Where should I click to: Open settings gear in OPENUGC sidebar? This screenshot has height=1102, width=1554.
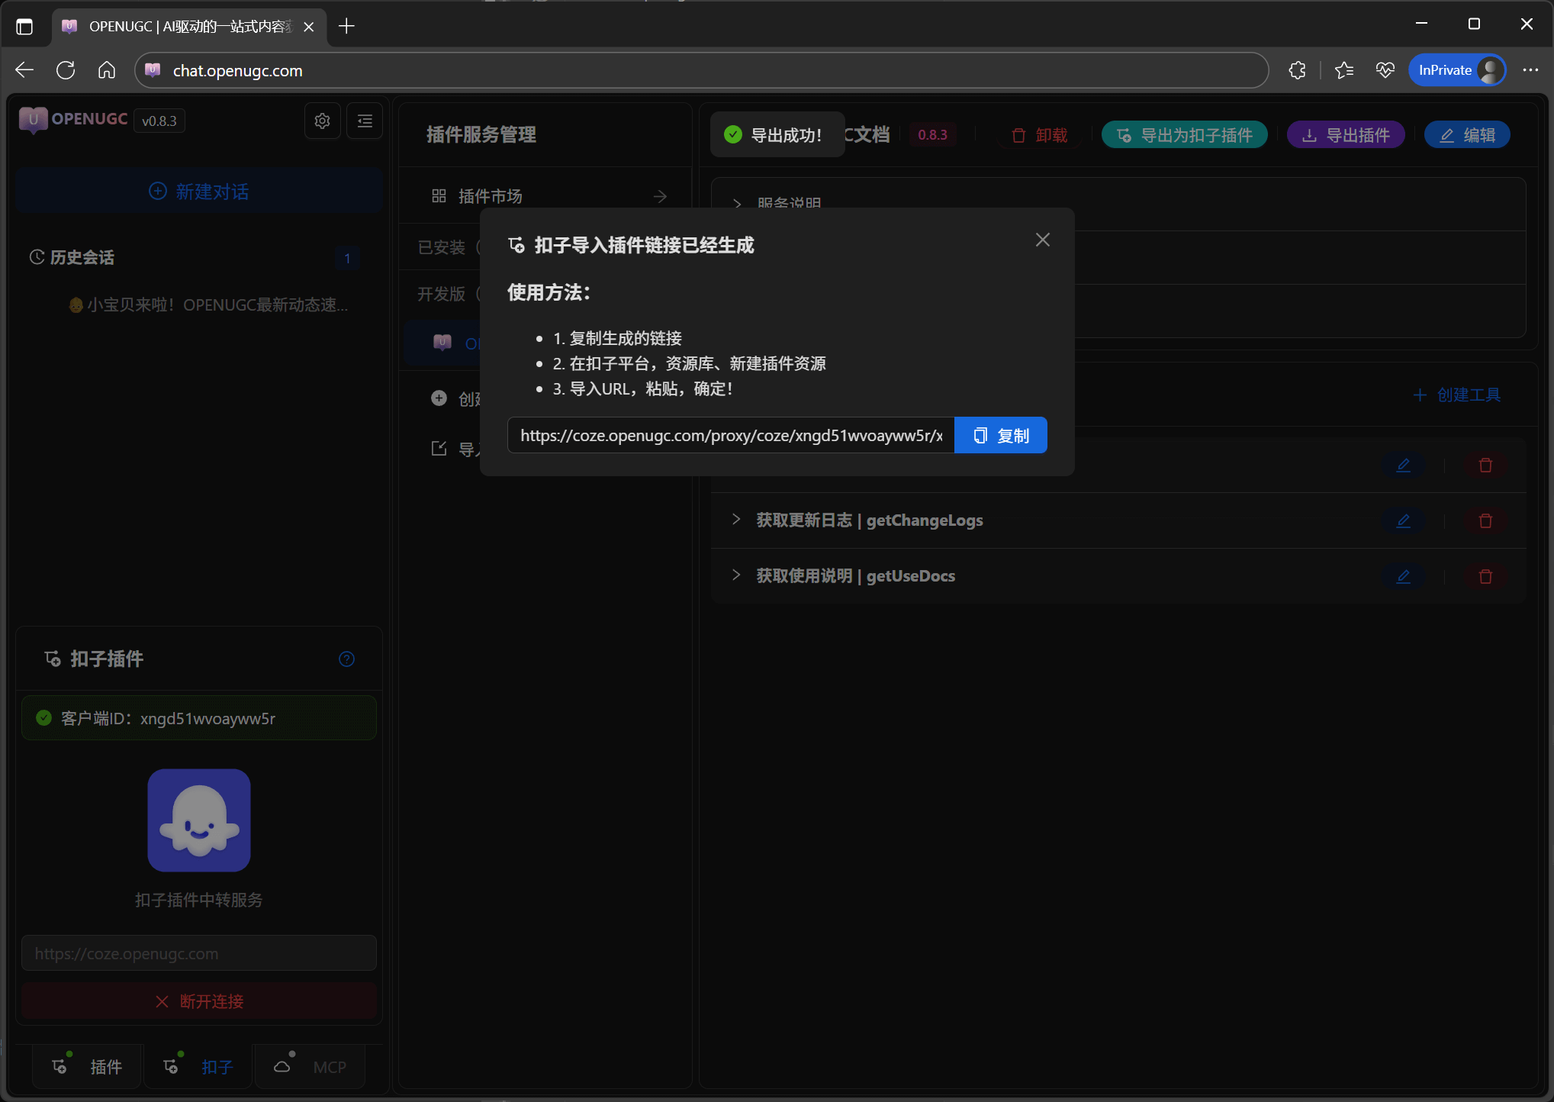point(322,121)
